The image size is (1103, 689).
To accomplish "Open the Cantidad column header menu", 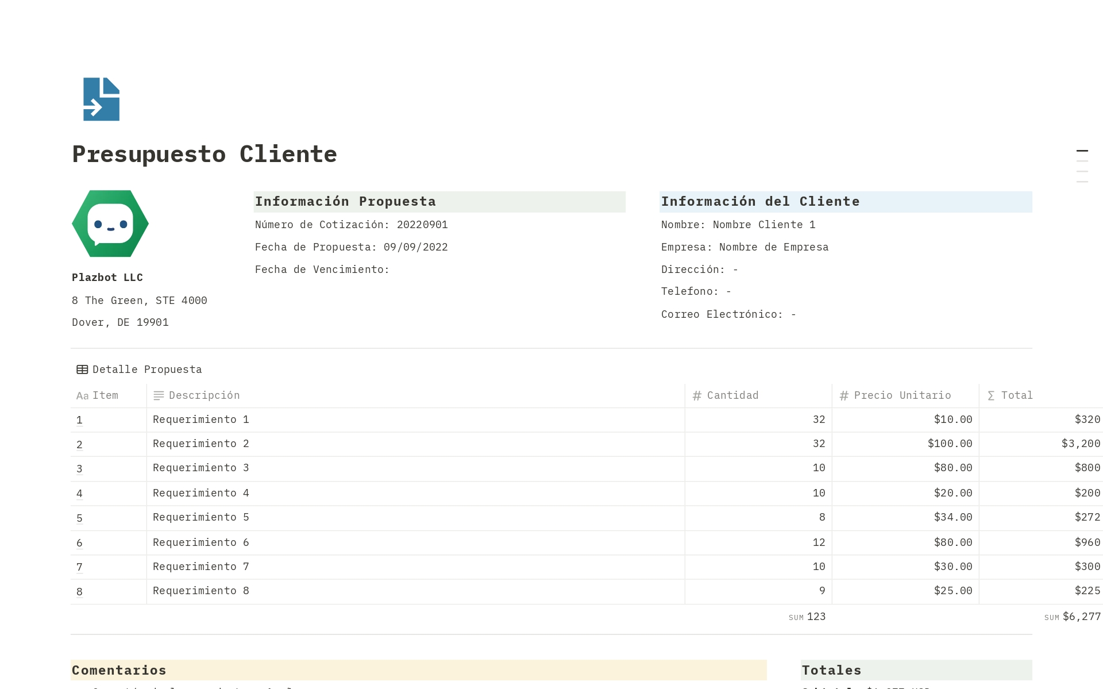I will click(732, 395).
